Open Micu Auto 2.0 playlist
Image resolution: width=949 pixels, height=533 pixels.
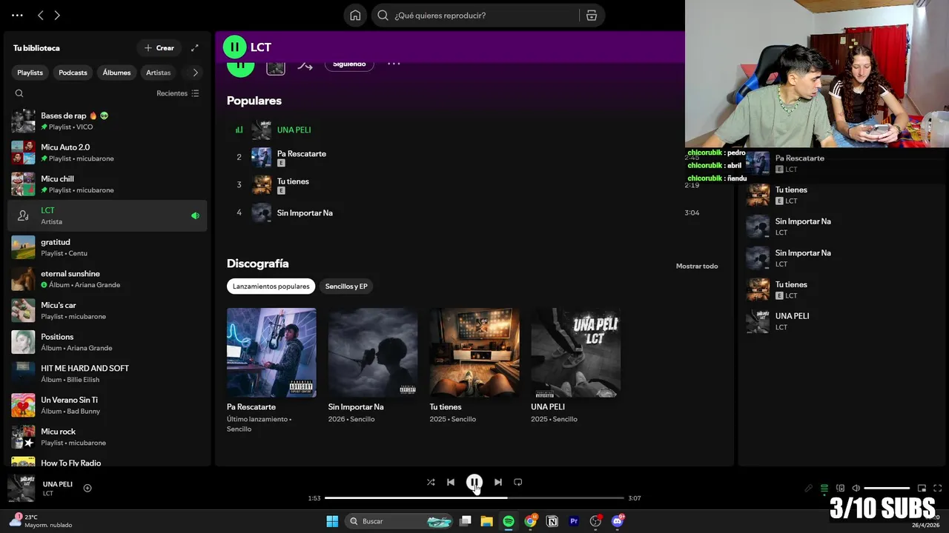click(x=108, y=152)
